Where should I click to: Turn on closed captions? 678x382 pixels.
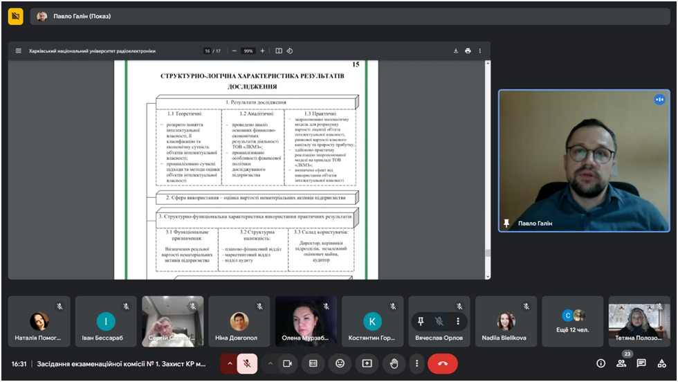click(x=313, y=363)
